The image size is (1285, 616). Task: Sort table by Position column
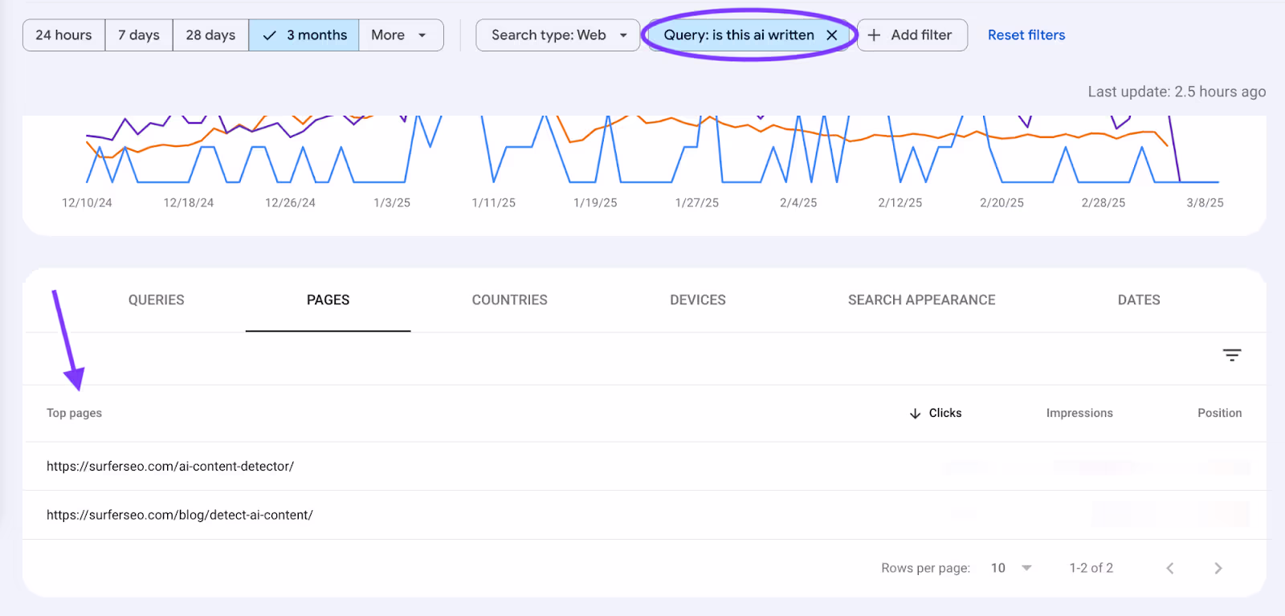point(1219,413)
